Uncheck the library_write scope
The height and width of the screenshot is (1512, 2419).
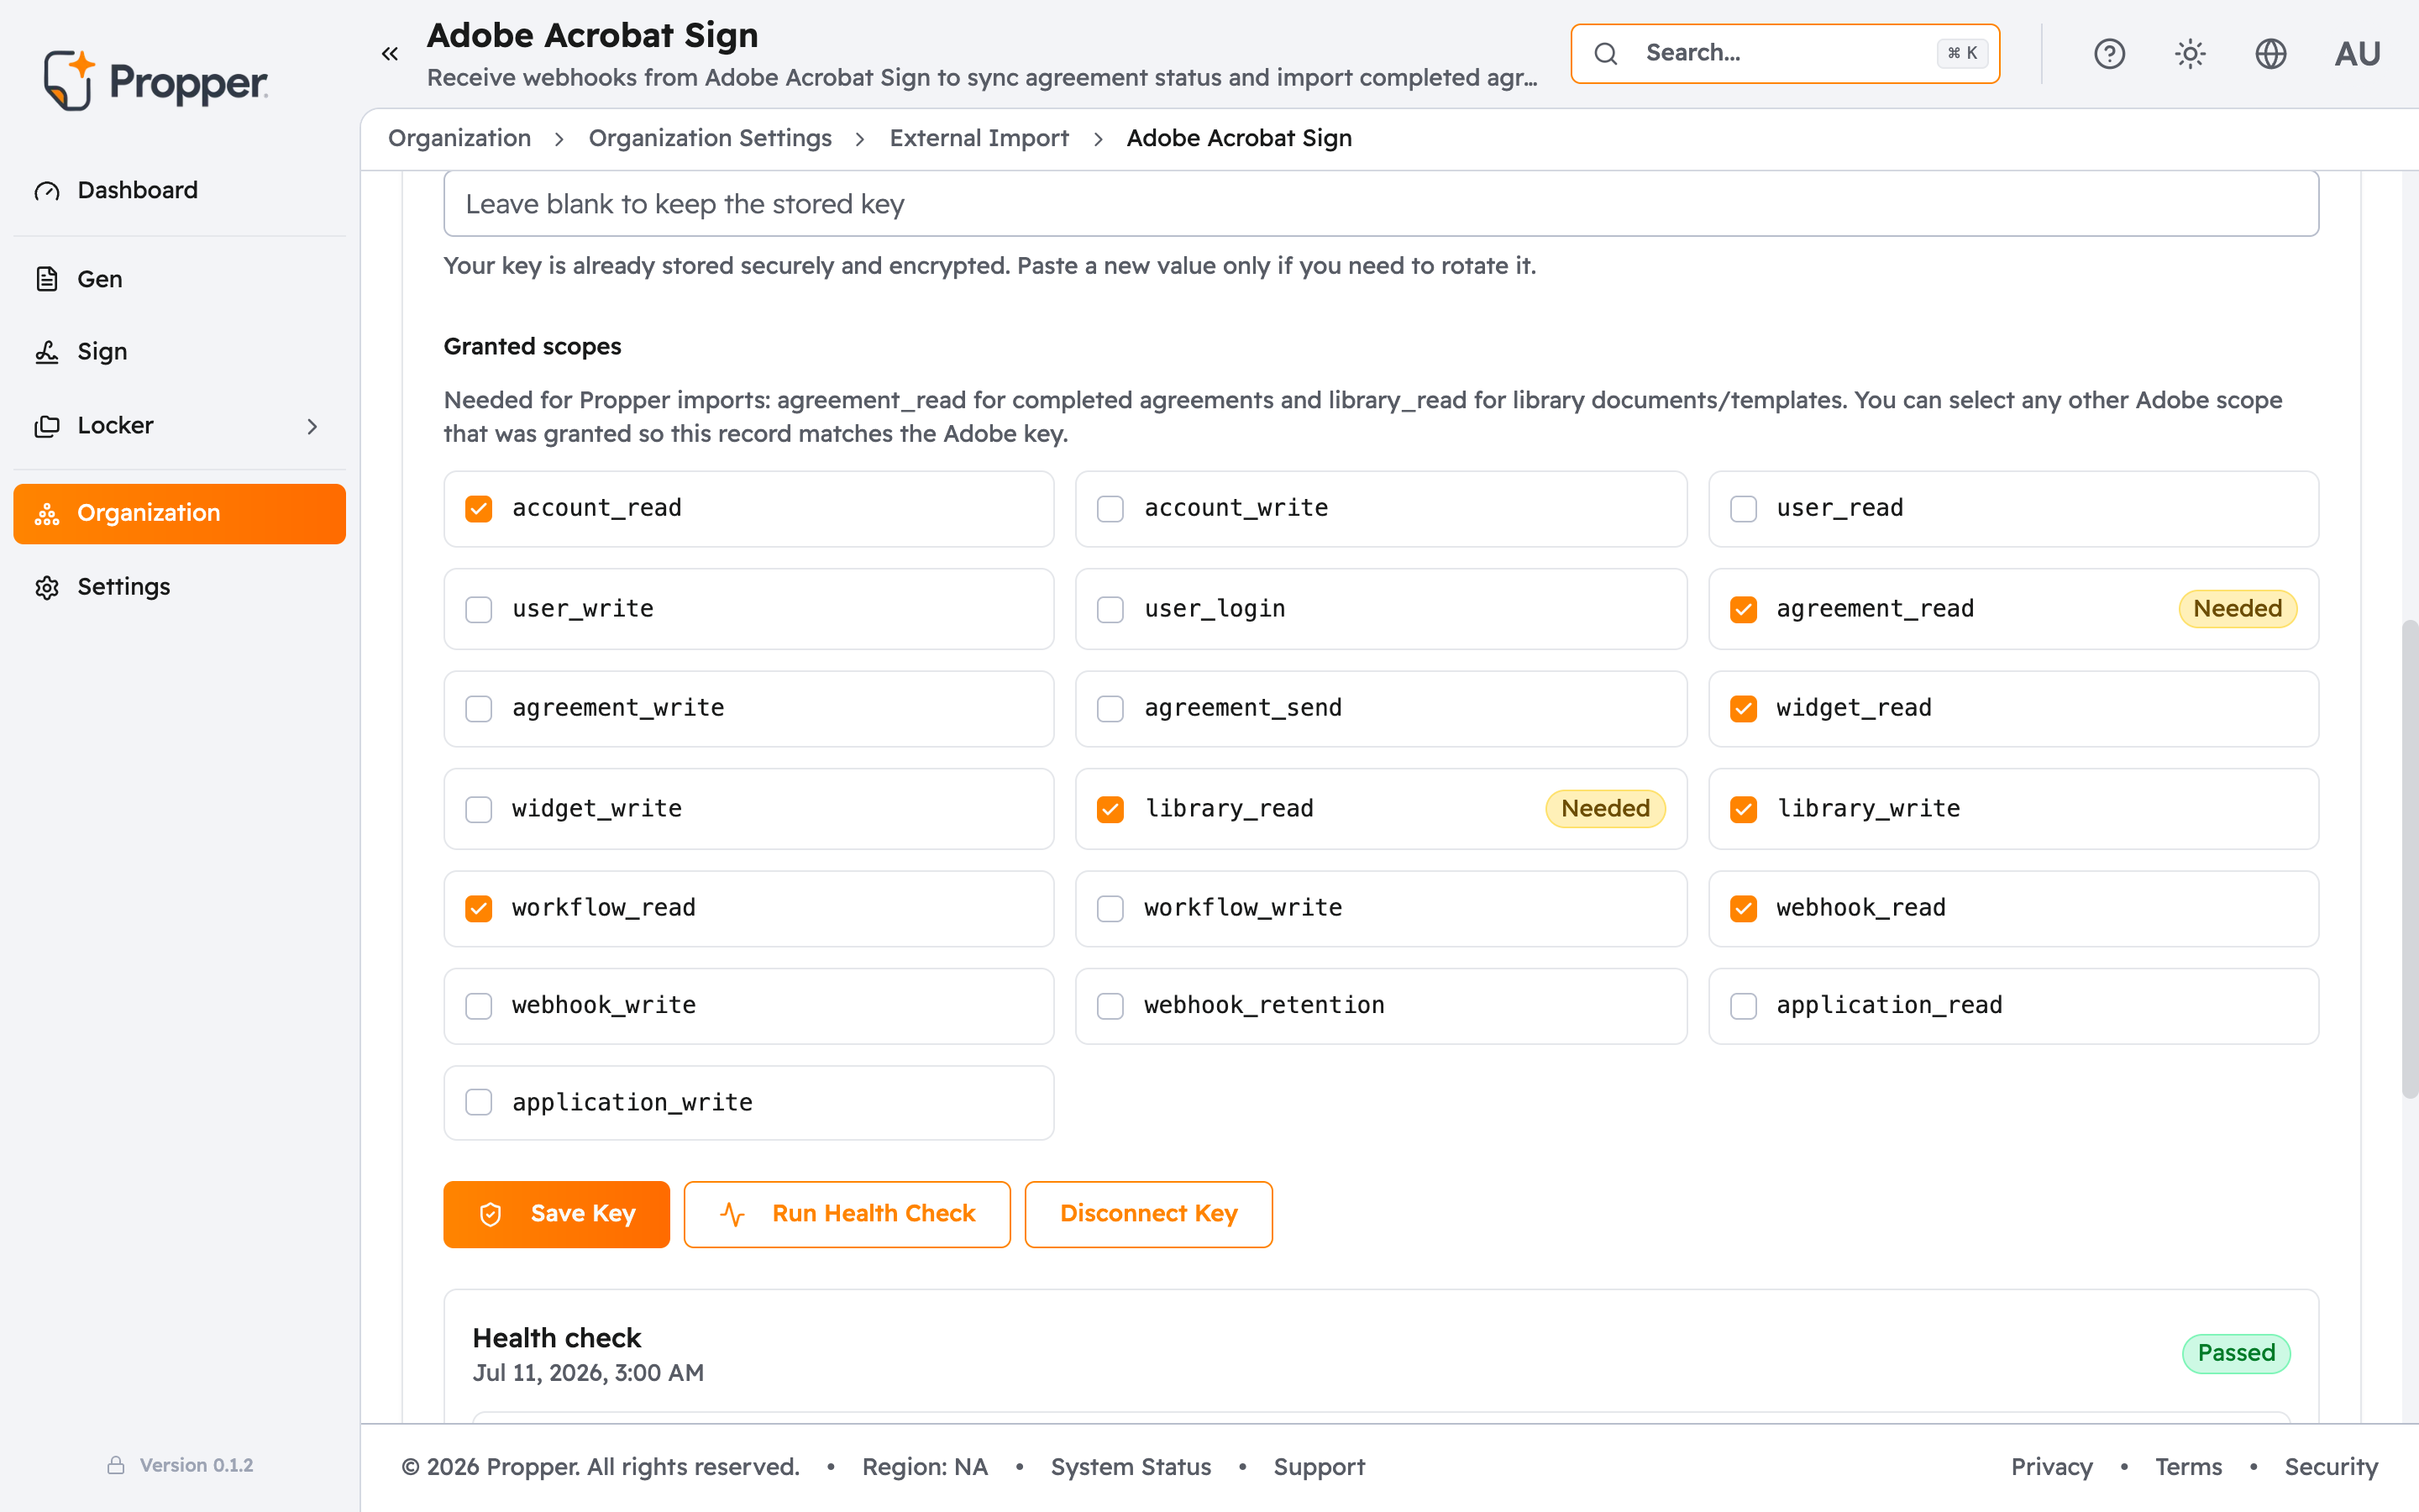[1744, 809]
